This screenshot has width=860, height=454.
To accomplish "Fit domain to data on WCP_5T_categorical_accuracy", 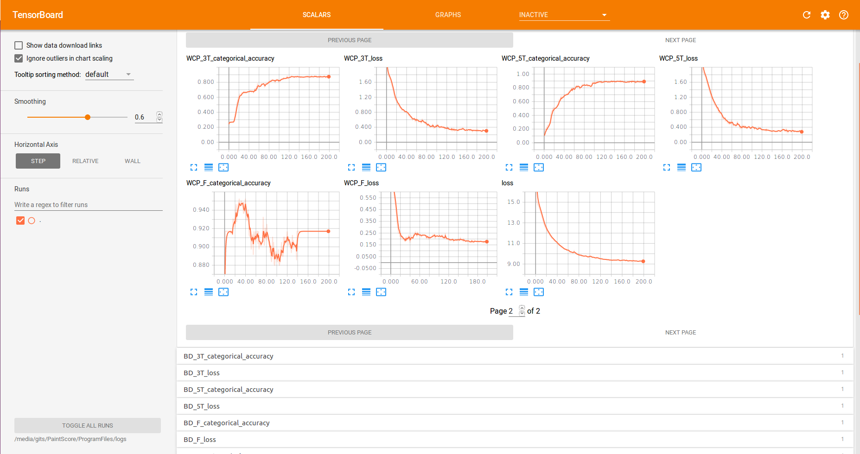I will tap(539, 167).
